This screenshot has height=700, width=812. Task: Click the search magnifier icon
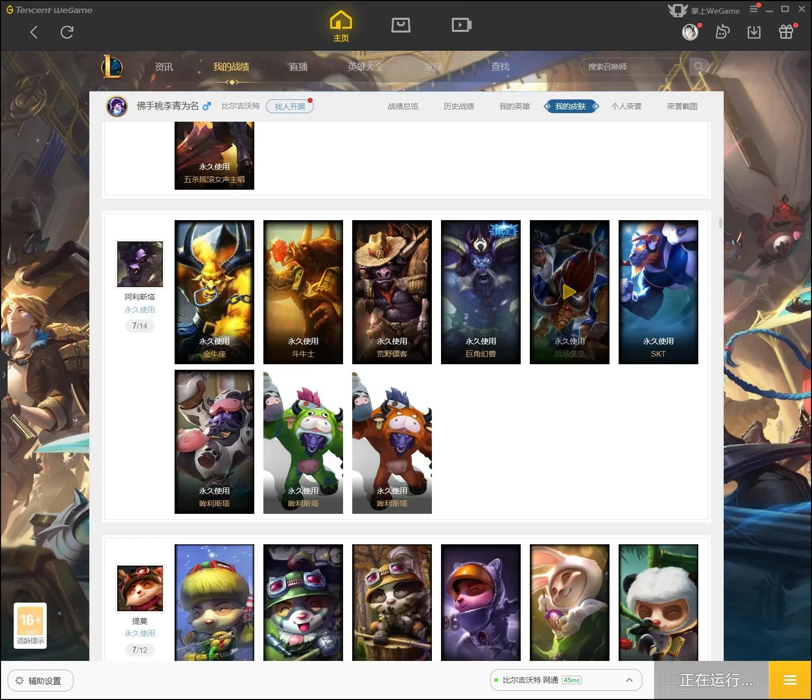click(699, 66)
